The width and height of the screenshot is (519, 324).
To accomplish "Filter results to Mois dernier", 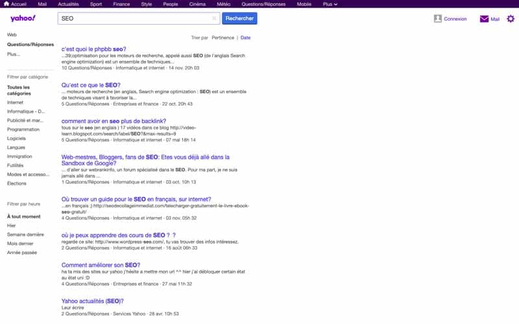I will [20, 244].
